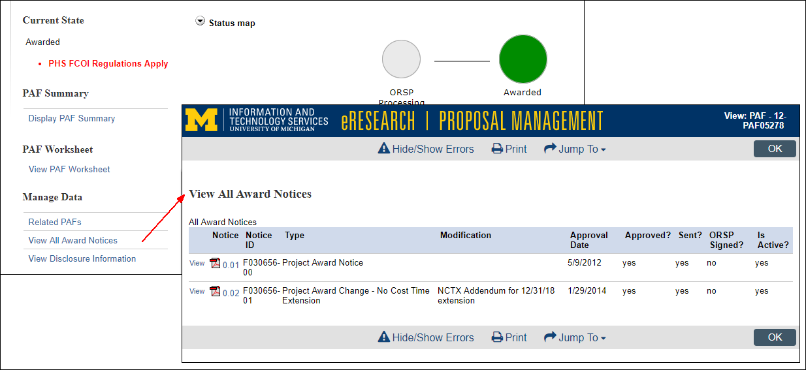This screenshot has width=806, height=370.
Task: Click the bottom Print printer icon
Action: [498, 337]
